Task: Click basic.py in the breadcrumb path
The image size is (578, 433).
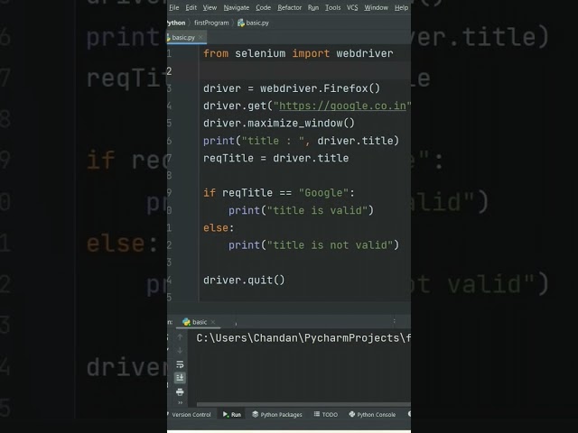Action: (257, 23)
